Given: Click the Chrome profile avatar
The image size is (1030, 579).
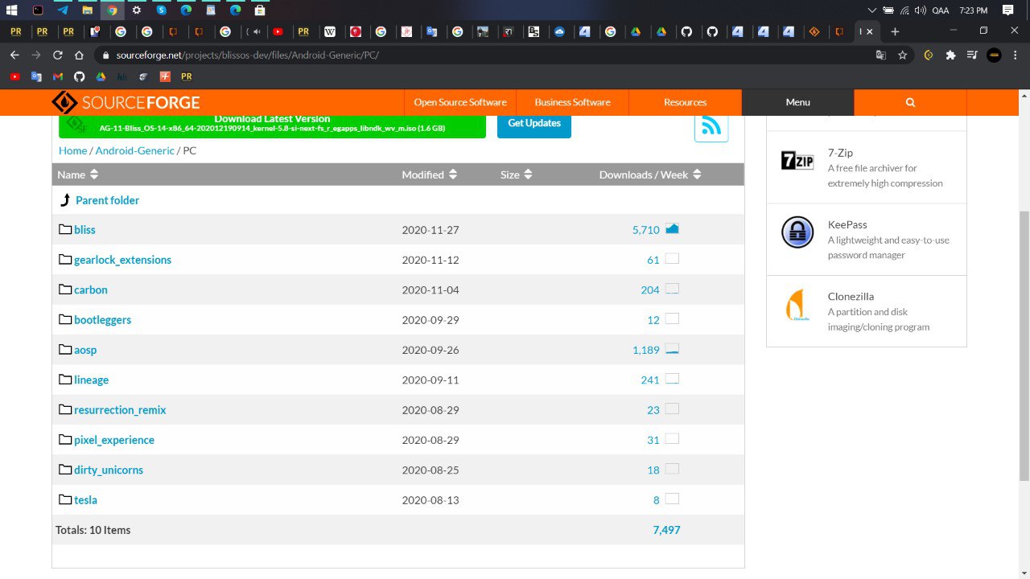Looking at the screenshot, I should click(994, 55).
